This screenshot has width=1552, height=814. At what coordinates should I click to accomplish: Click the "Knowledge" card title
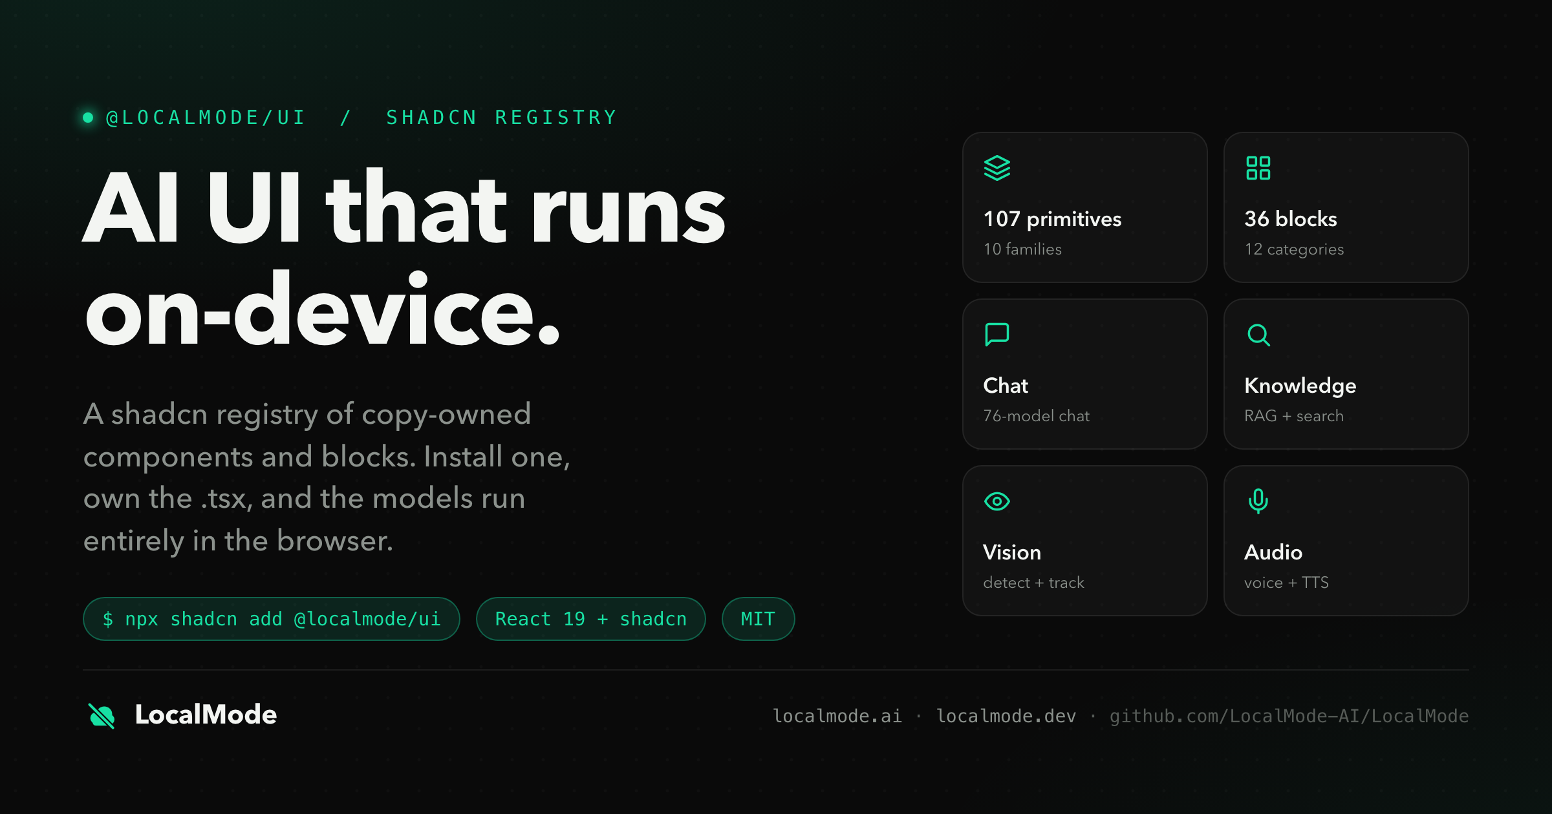[x=1300, y=386]
